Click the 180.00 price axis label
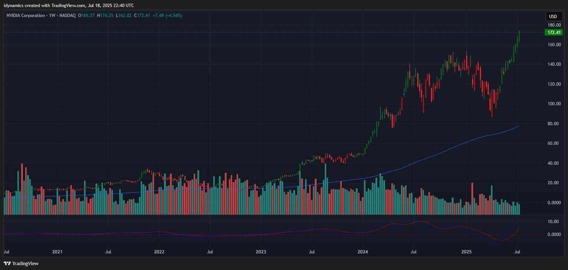Image resolution: width=568 pixels, height=270 pixels. coord(554,25)
